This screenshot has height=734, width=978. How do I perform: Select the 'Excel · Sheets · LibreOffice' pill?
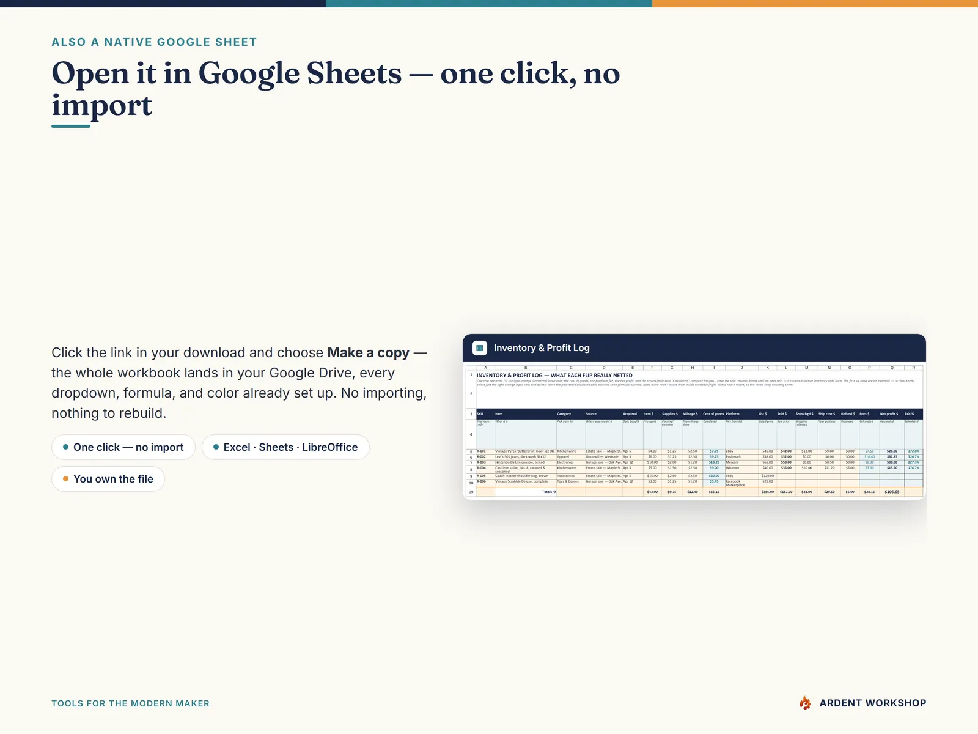tap(285, 447)
